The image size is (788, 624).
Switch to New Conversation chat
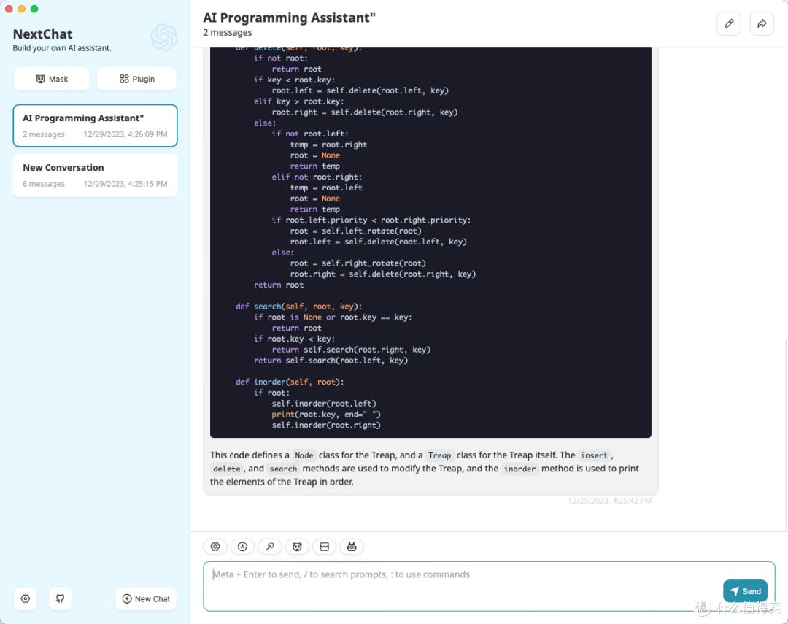95,175
